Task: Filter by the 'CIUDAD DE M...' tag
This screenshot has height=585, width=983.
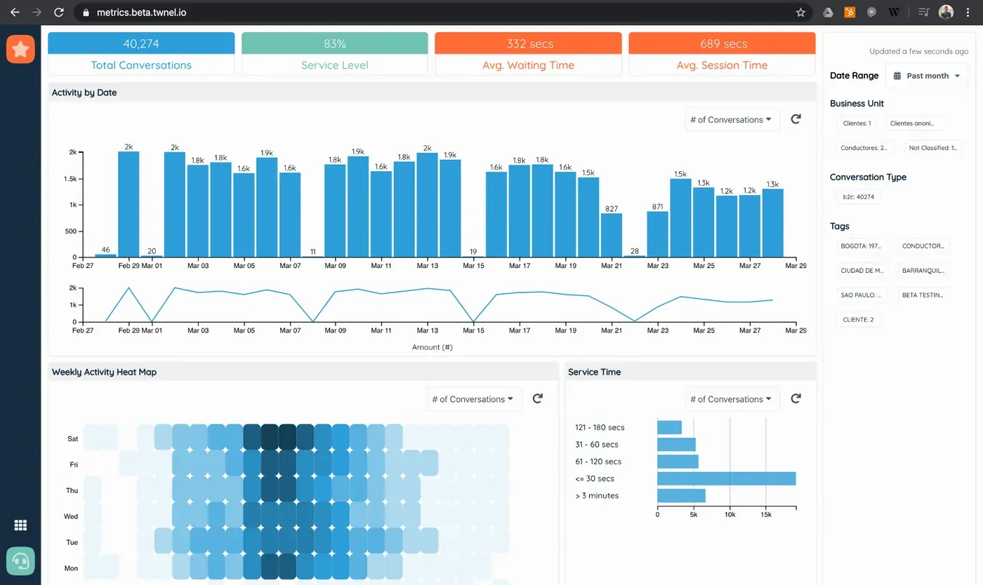Action: tap(862, 271)
